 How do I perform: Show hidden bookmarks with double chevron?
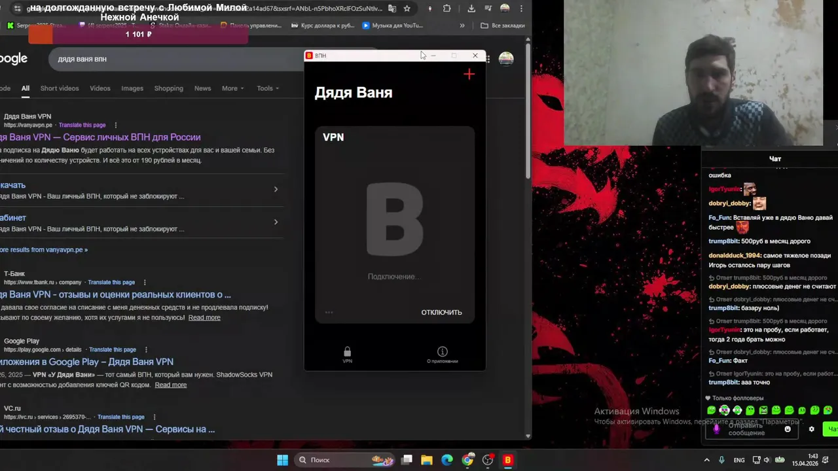tap(462, 26)
